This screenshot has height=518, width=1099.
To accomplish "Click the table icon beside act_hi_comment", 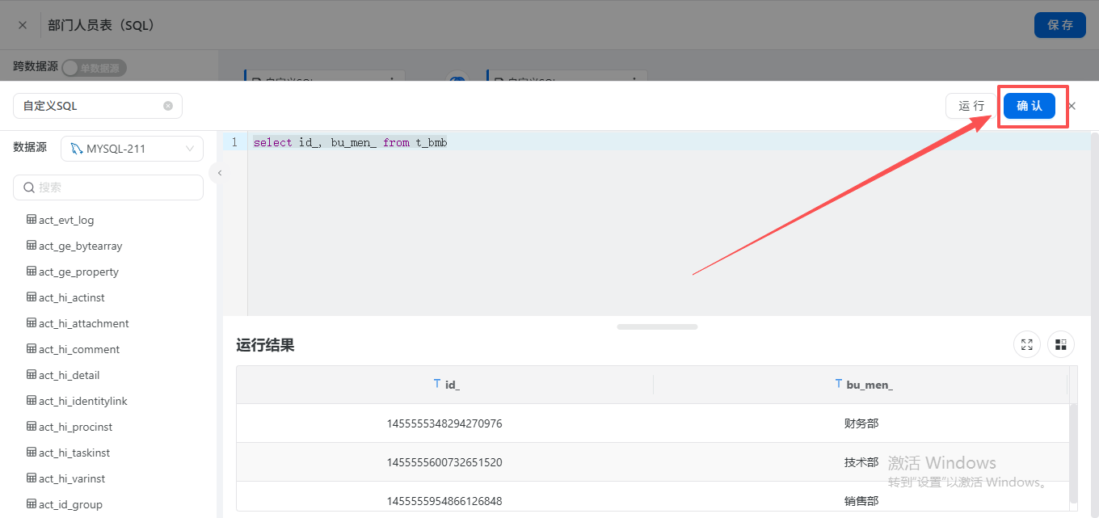I will (32, 349).
